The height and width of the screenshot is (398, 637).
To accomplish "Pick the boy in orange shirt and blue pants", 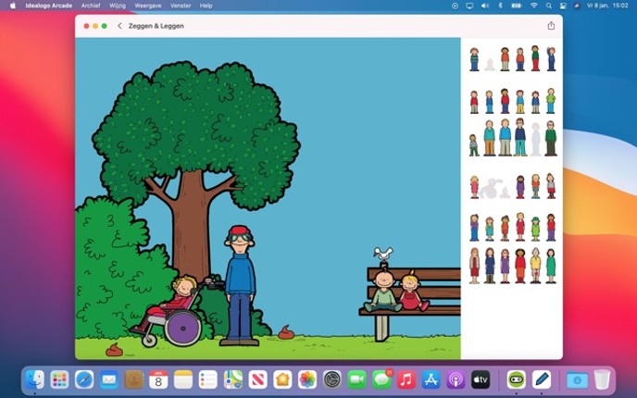I will [x=520, y=59].
